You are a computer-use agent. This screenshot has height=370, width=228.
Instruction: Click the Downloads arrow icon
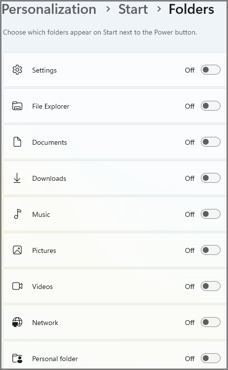[17, 178]
